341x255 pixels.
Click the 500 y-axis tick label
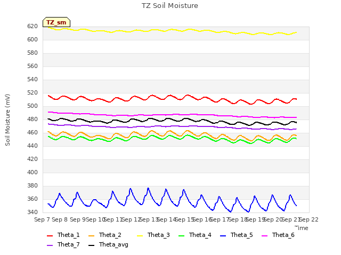click(33, 106)
